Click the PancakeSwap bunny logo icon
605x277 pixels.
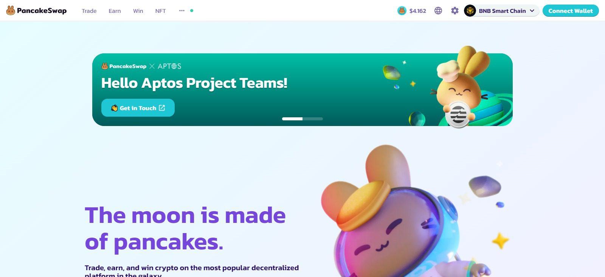point(11,11)
